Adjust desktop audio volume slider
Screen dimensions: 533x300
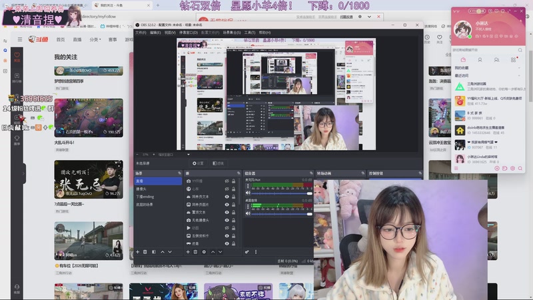[282, 214]
